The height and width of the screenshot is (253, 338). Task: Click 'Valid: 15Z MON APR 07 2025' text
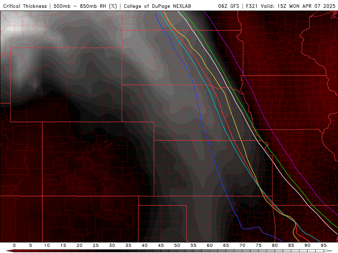tap(298, 6)
